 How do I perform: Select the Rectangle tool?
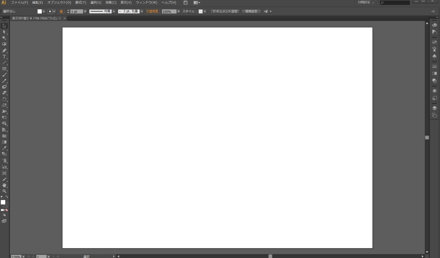(4, 69)
